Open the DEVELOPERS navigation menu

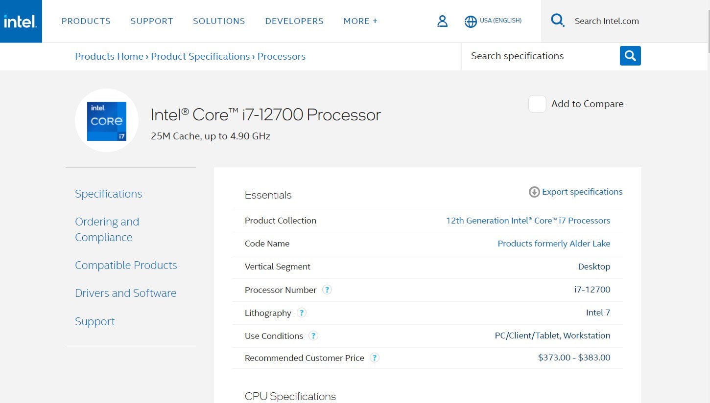click(x=294, y=21)
